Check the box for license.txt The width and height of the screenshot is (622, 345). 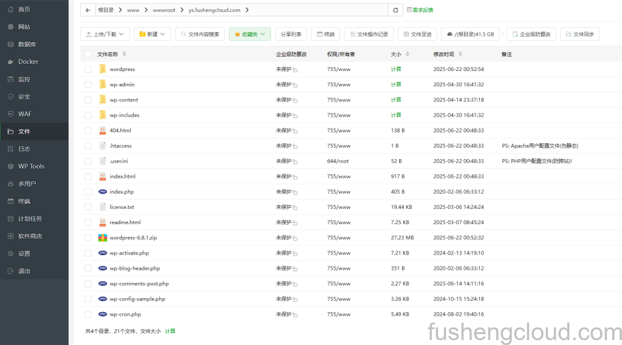point(88,207)
